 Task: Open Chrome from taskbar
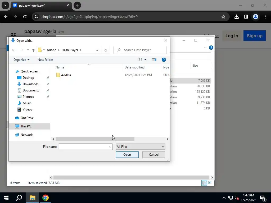(46, 198)
